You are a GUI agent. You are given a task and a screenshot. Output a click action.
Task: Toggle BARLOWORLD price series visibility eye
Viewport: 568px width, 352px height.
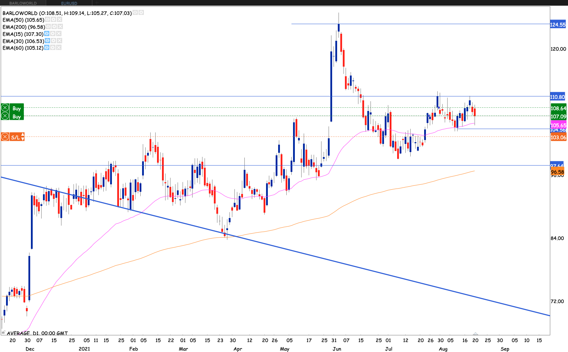tap(135, 13)
